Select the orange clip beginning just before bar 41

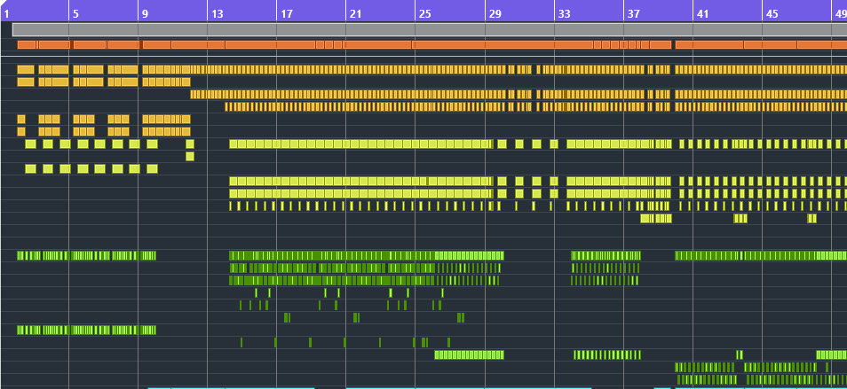tap(709, 44)
